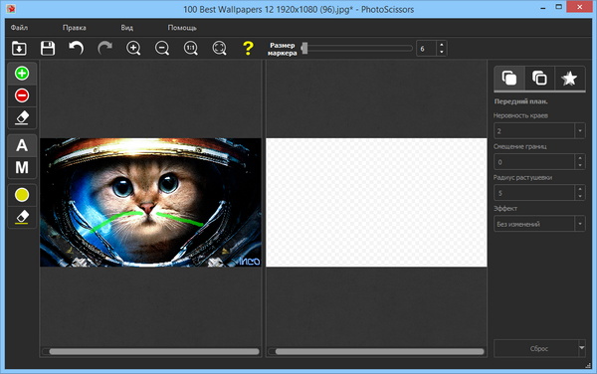Image resolution: width=597 pixels, height=374 pixels.
Task: Decrease Смещение границ value
Action: tap(580, 165)
